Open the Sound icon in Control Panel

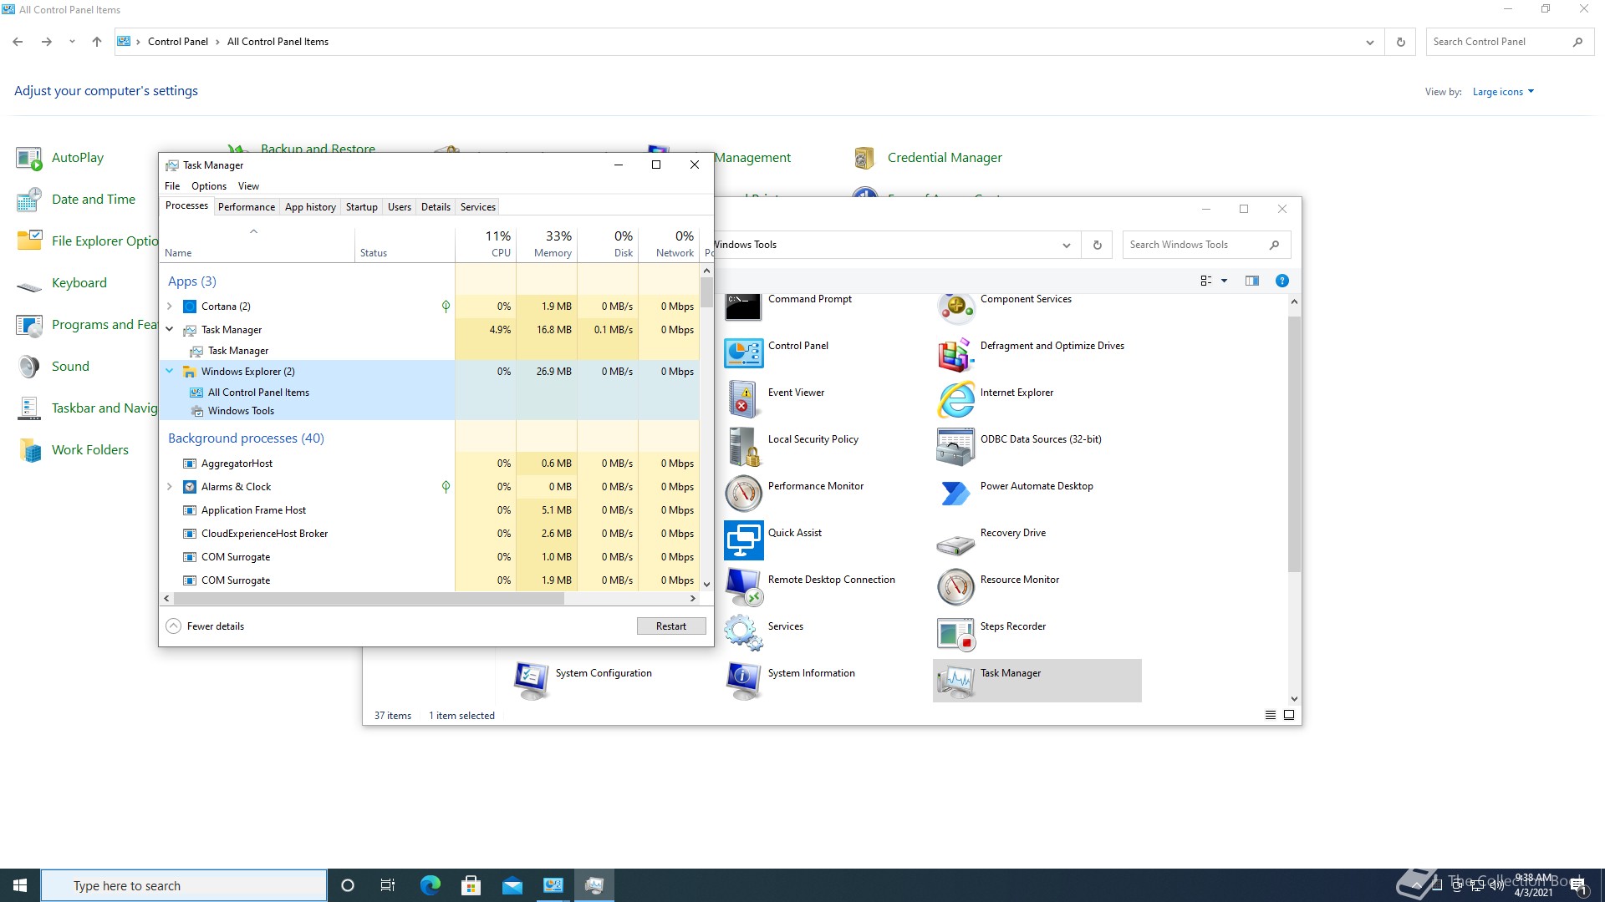29,367
